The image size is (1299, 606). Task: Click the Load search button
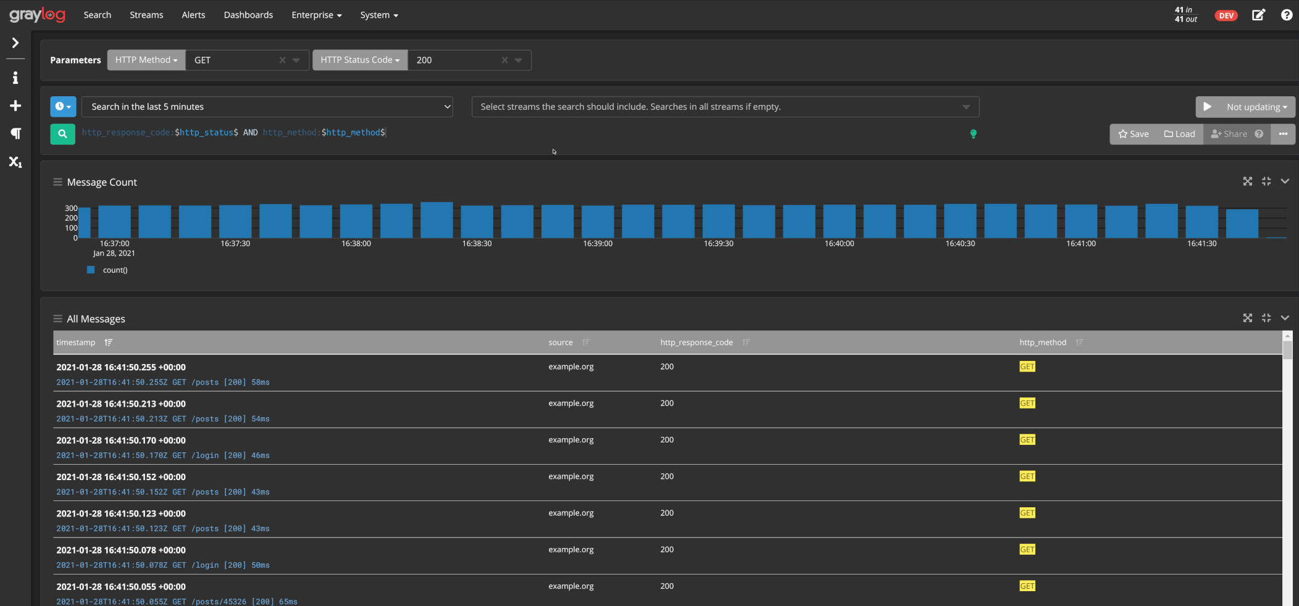click(1180, 134)
